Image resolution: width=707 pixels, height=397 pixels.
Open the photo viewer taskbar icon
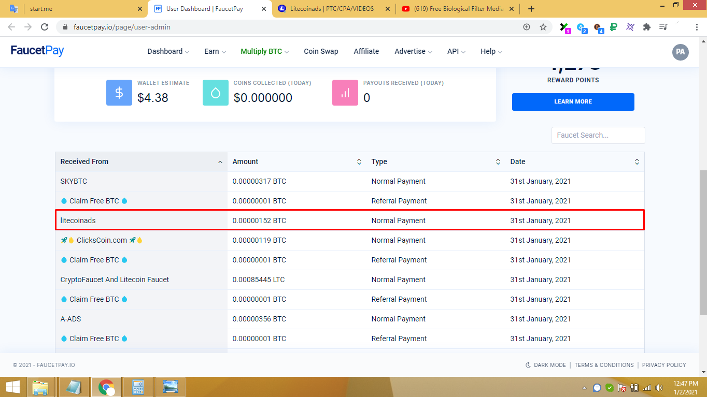pos(170,387)
